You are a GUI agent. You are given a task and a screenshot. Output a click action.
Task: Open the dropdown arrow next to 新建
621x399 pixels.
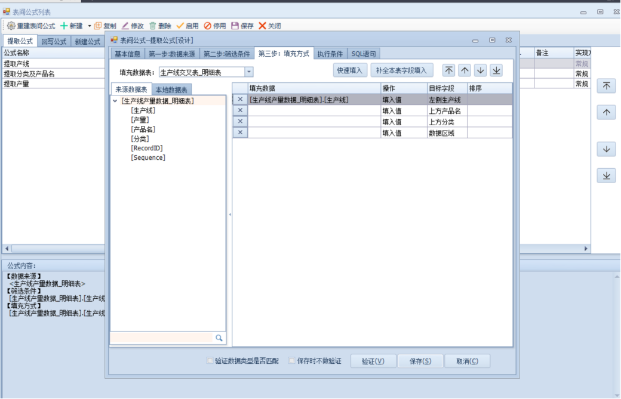tap(90, 26)
